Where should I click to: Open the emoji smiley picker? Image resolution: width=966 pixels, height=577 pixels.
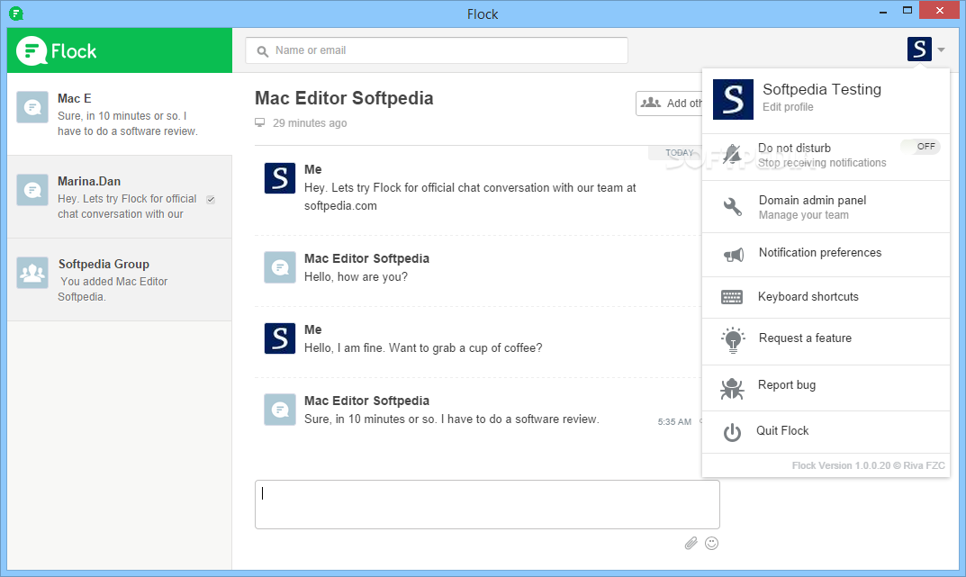pos(711,543)
